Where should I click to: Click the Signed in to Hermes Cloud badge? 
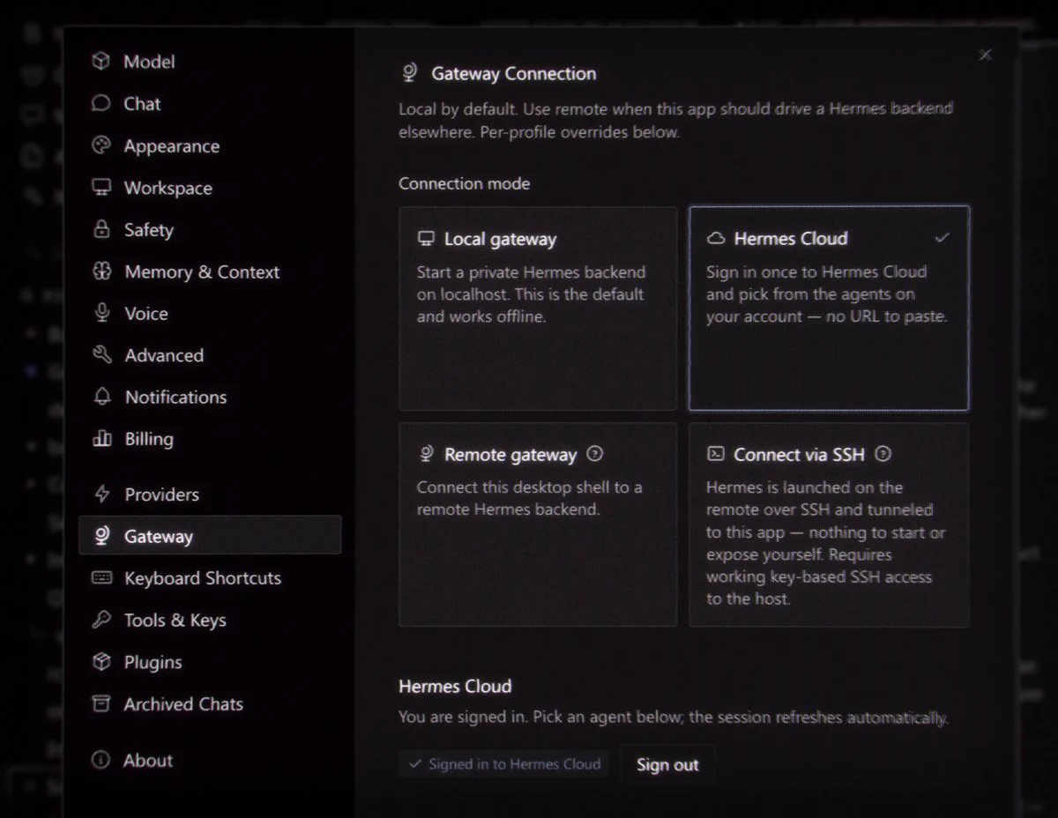504,764
